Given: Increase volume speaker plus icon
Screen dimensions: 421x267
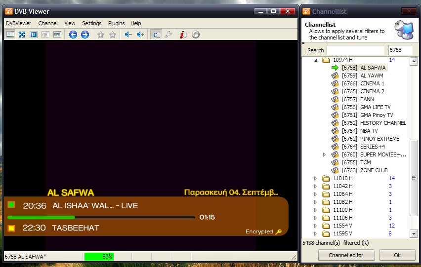Looking at the screenshot, I should pyautogui.click(x=140, y=35).
